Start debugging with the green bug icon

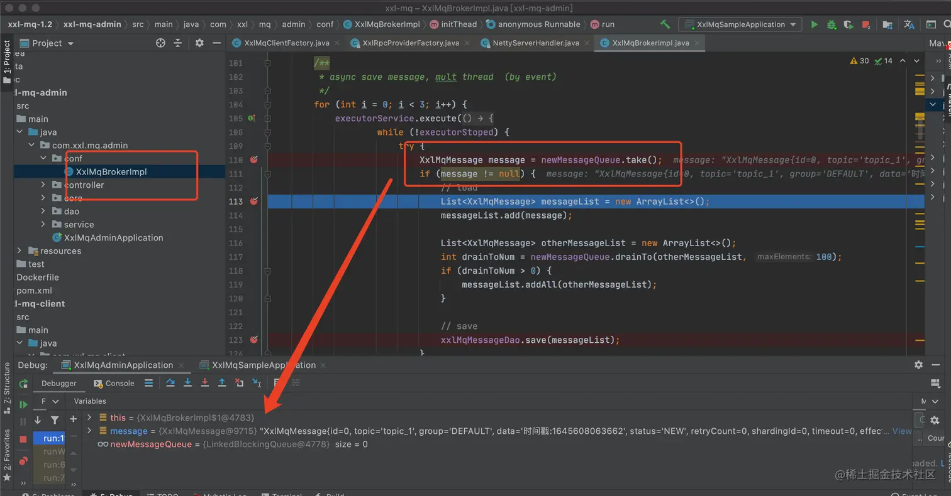[x=831, y=24]
